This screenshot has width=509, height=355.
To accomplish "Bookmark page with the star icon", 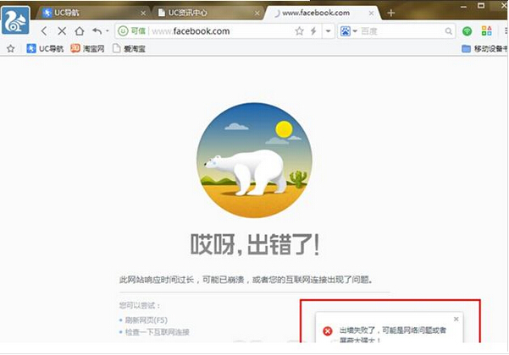I will pyautogui.click(x=299, y=31).
